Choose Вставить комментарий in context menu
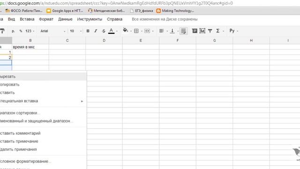This screenshot has height=169, width=300. [x=43, y=133]
